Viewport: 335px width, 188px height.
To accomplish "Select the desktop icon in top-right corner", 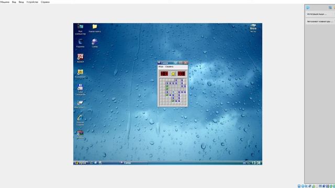I will [x=253, y=28].
